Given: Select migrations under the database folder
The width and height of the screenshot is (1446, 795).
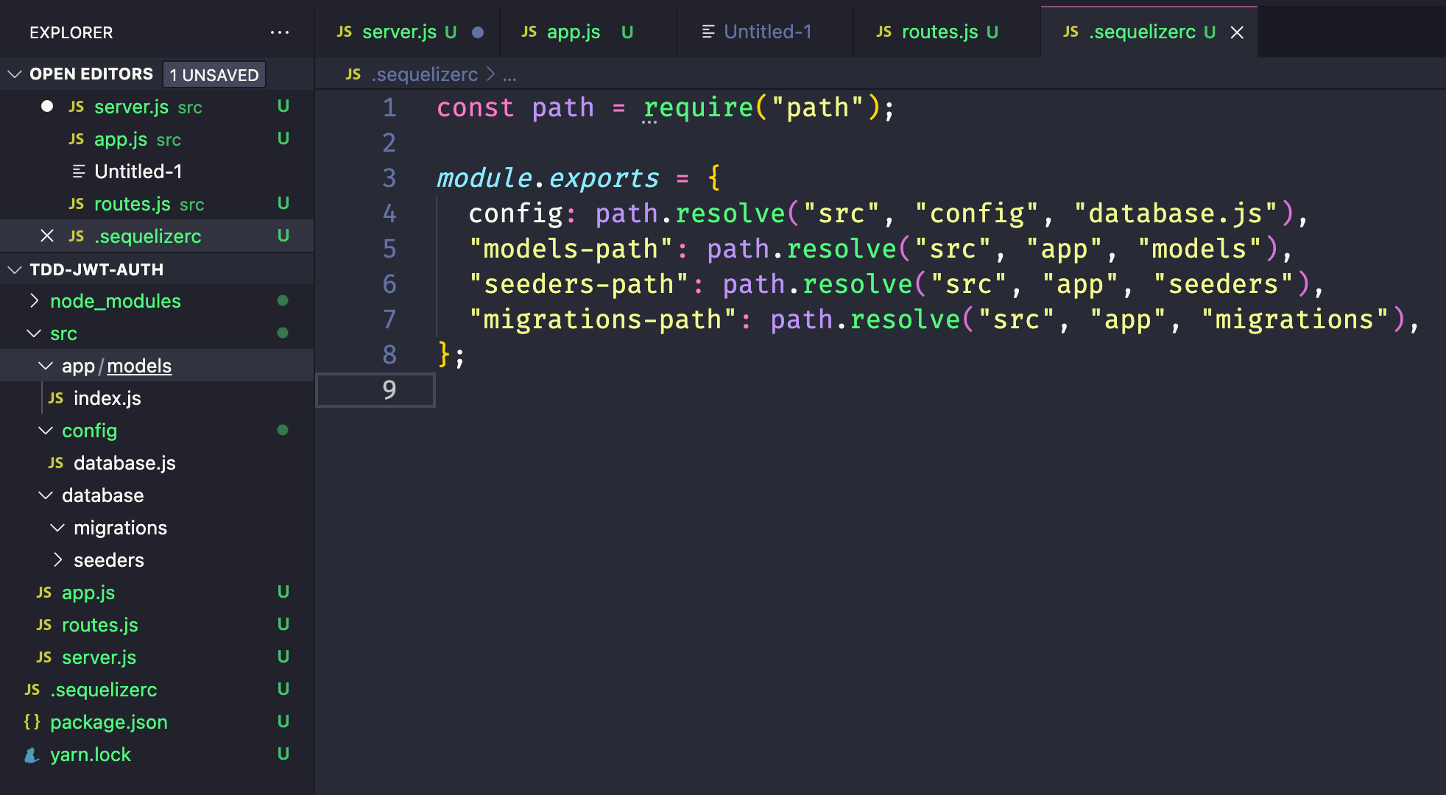Looking at the screenshot, I should point(120,527).
